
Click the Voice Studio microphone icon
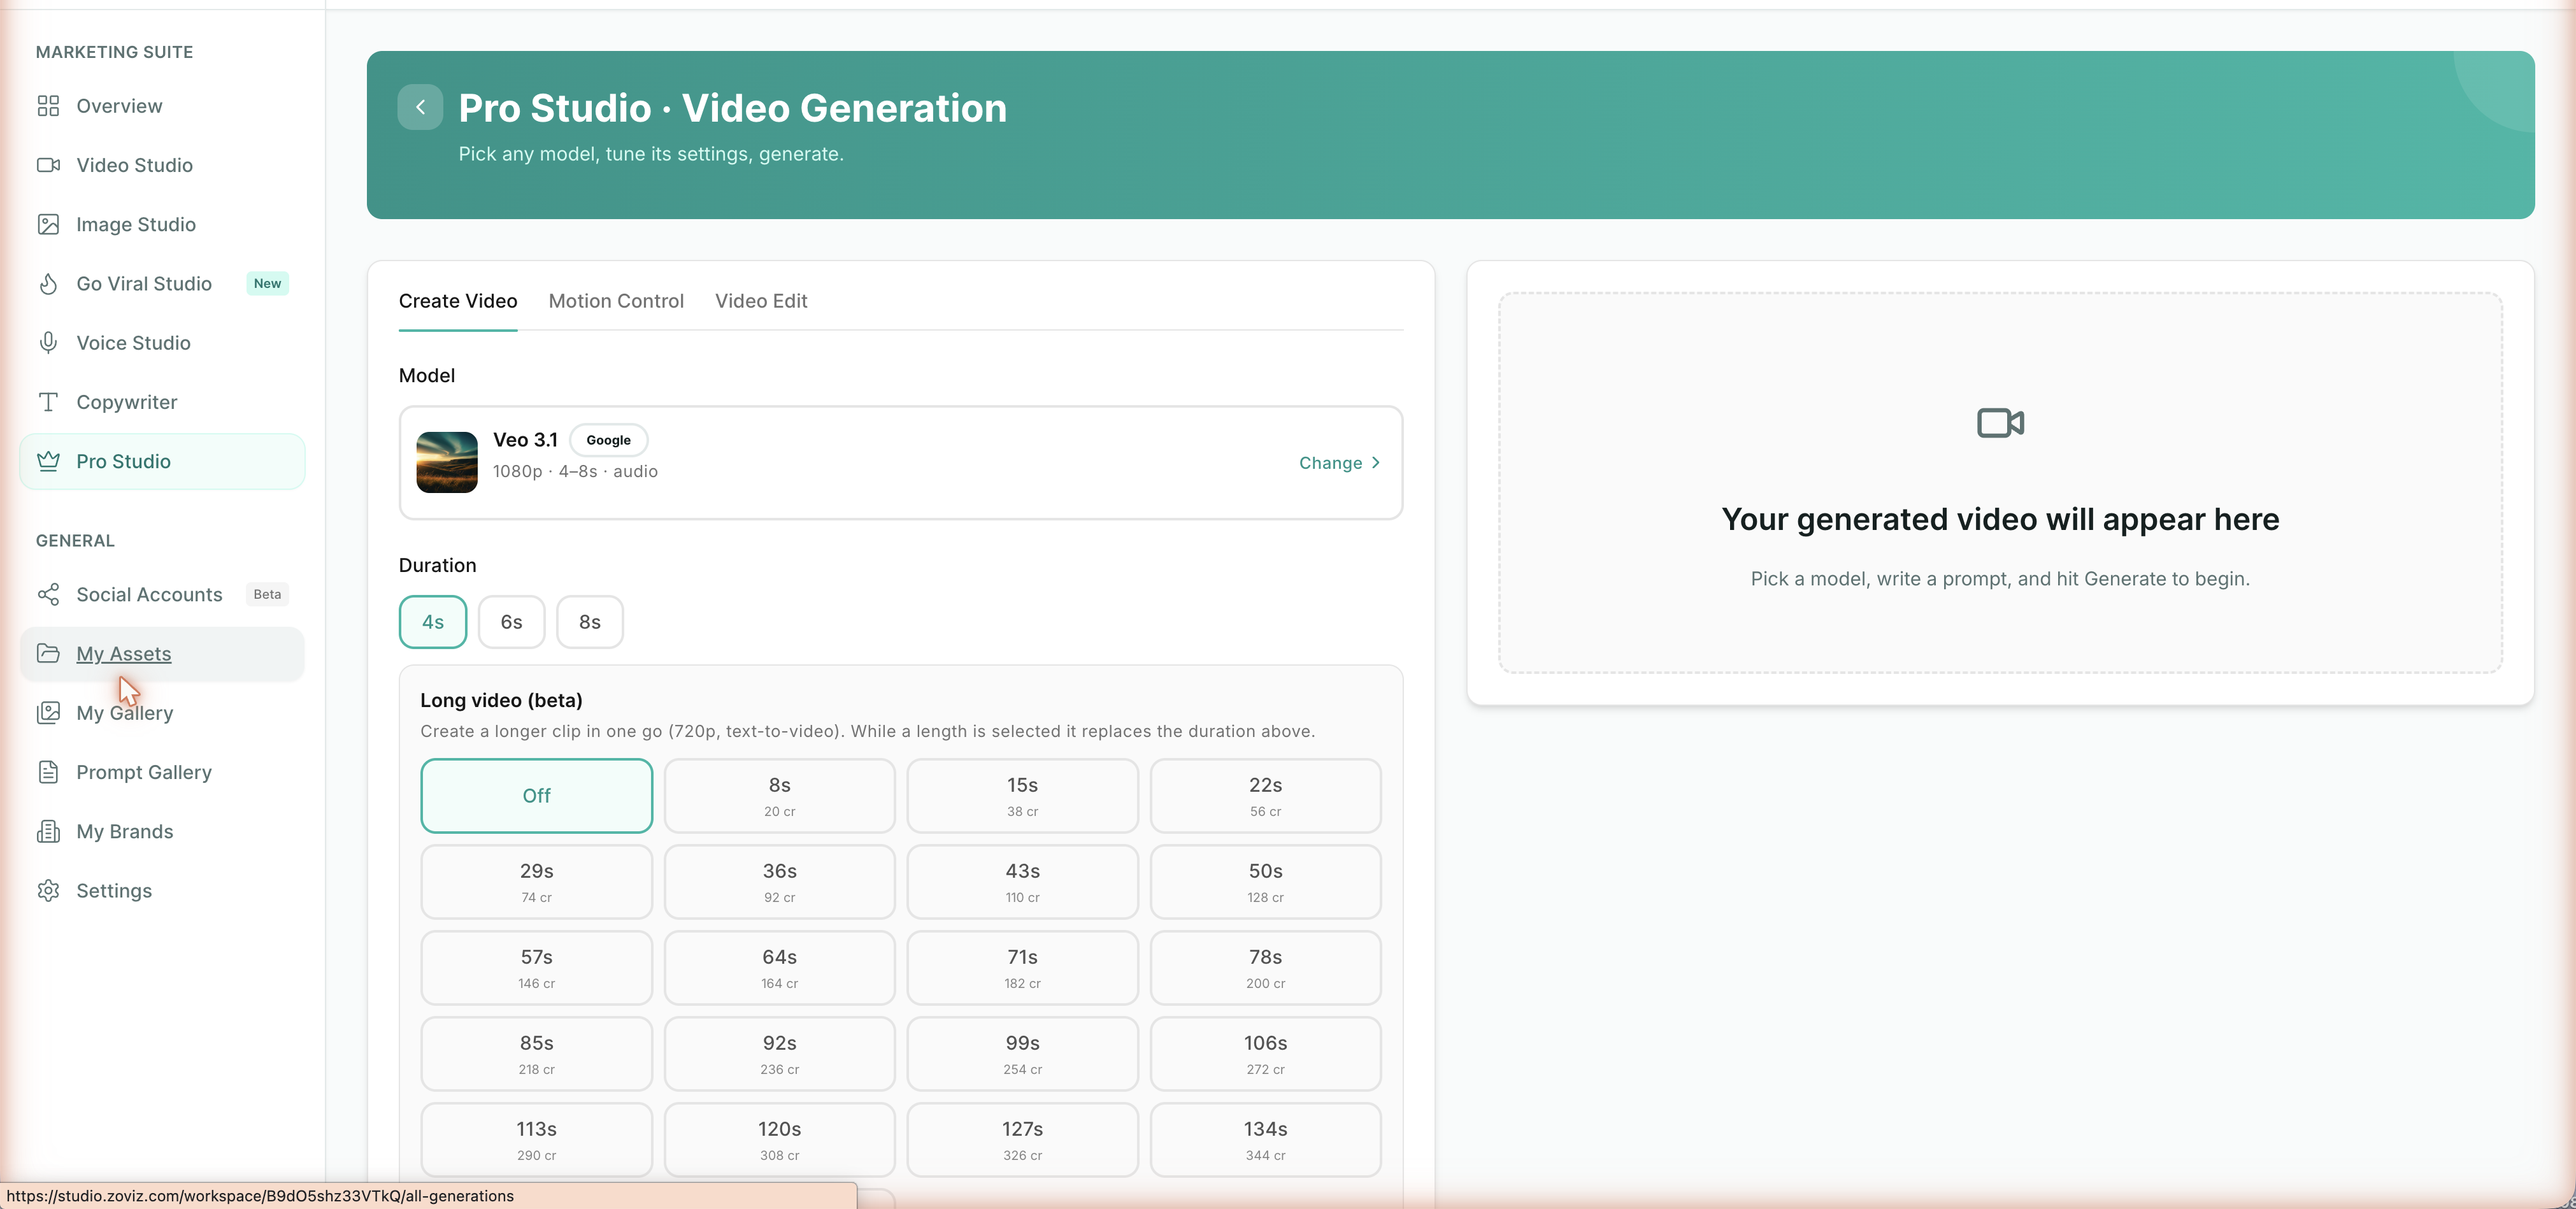[x=48, y=343]
